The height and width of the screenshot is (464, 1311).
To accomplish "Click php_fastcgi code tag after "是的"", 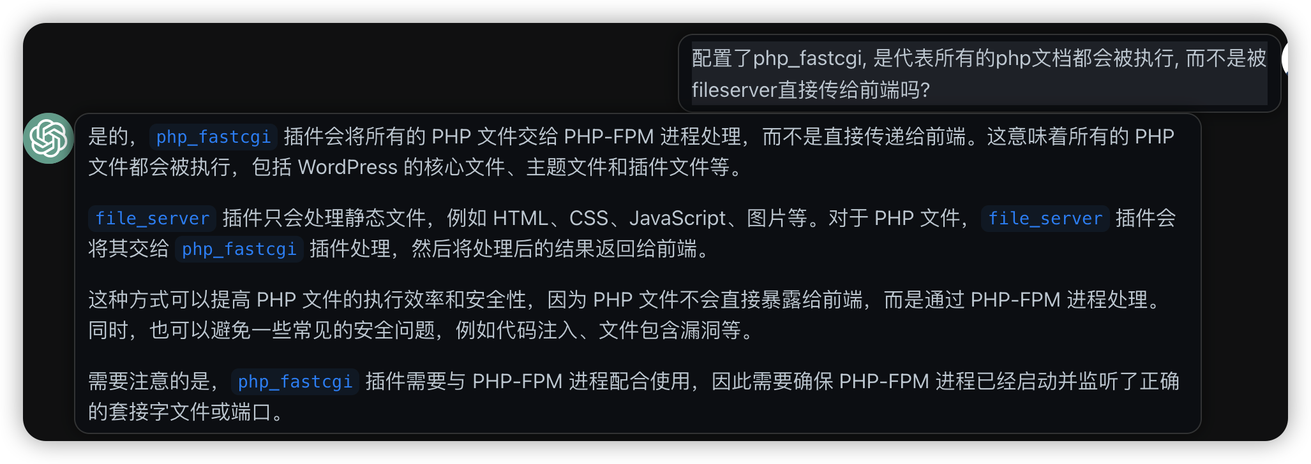I will (213, 136).
